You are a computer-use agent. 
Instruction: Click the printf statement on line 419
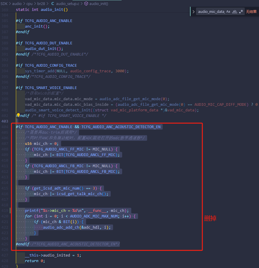(x=77, y=211)
